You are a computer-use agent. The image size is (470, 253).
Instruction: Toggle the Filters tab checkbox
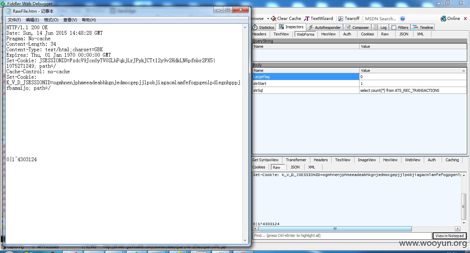click(394, 27)
